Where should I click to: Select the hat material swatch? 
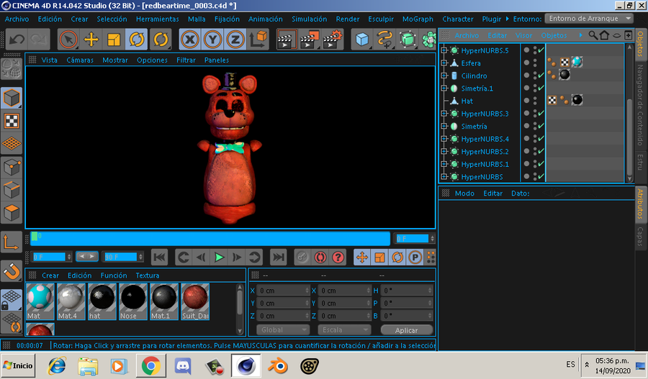[102, 302]
